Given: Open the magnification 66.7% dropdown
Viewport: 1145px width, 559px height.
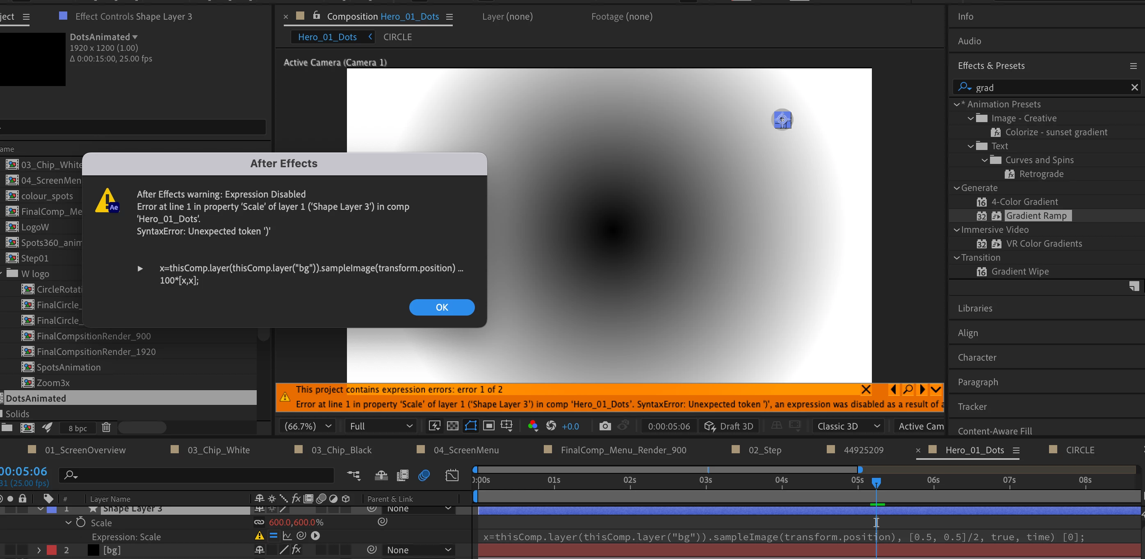Looking at the screenshot, I should 308,426.
